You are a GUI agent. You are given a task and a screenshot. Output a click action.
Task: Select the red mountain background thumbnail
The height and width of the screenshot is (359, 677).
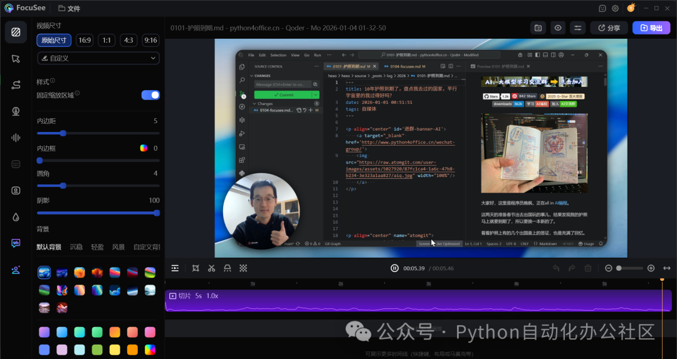(x=61, y=308)
